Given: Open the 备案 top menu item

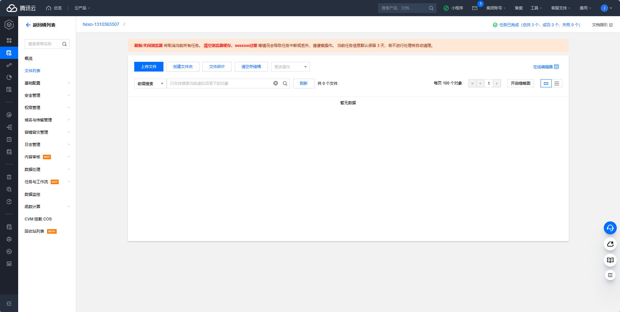Looking at the screenshot, I should pos(519,8).
